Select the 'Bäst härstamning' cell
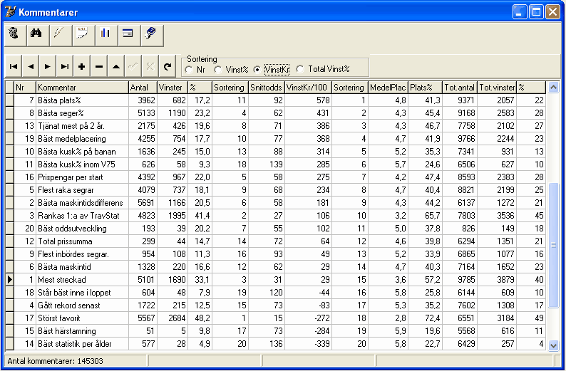The image size is (566, 371). [x=82, y=330]
